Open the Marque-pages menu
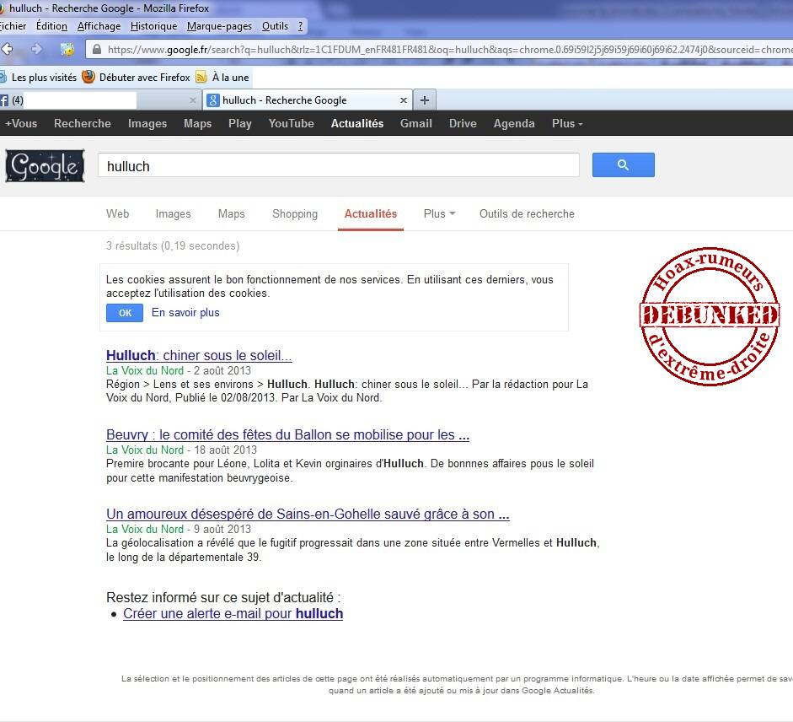 (219, 26)
